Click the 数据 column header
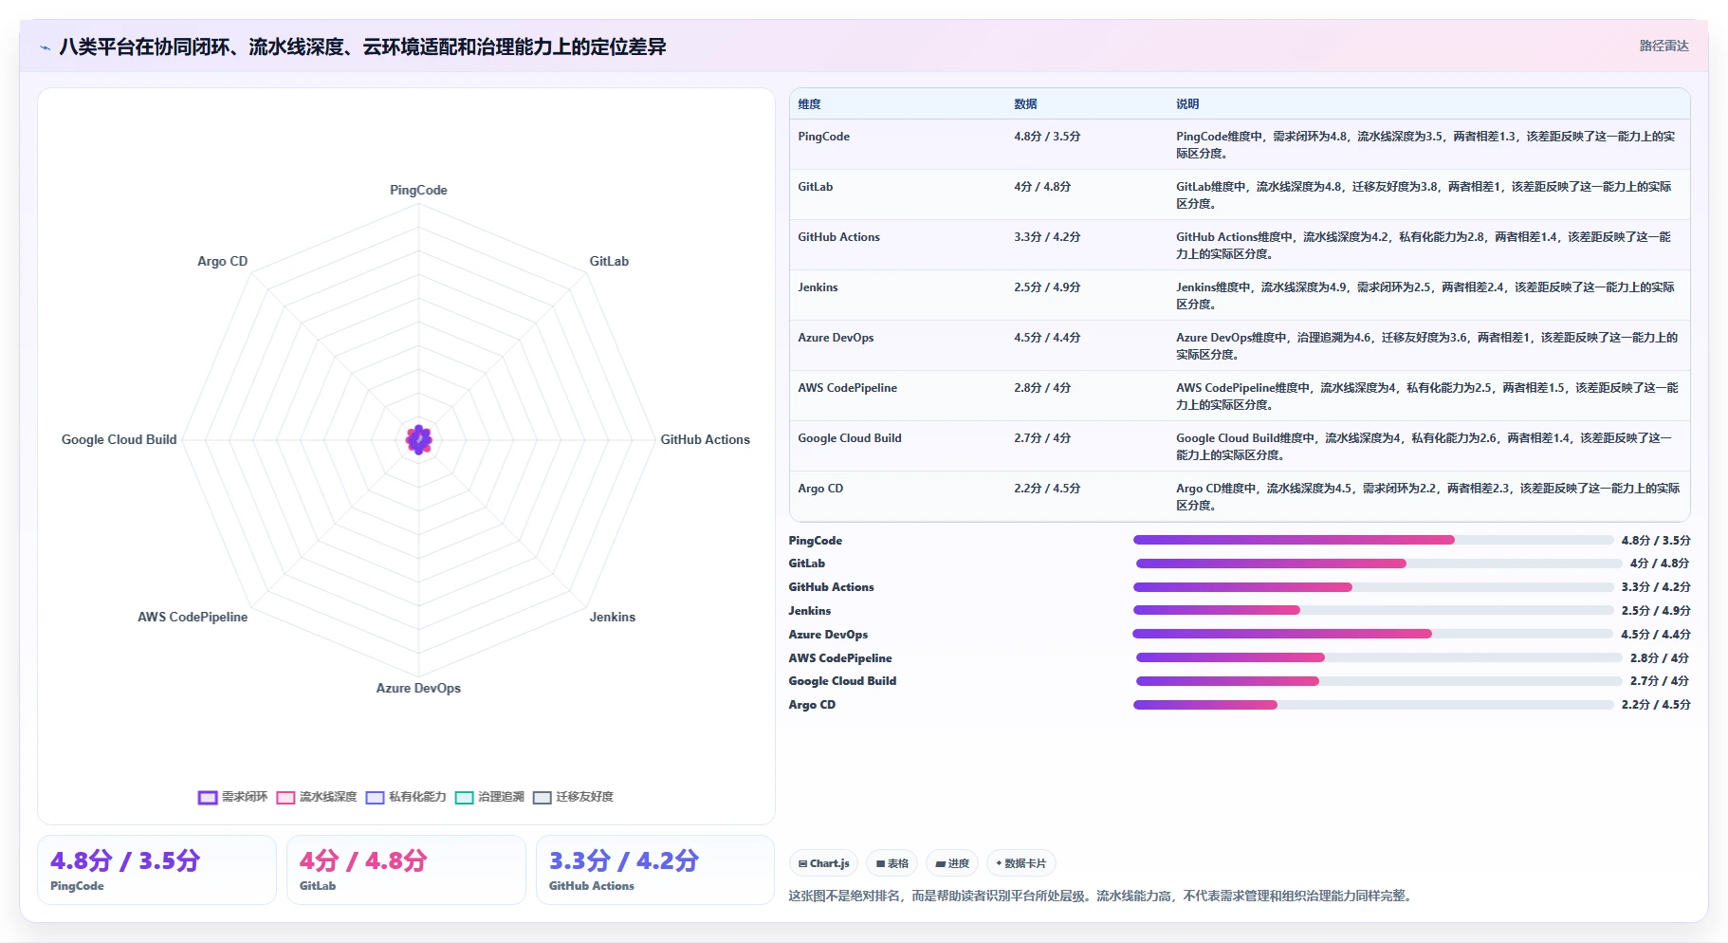Viewport: 1728px width, 943px height. [x=1025, y=104]
